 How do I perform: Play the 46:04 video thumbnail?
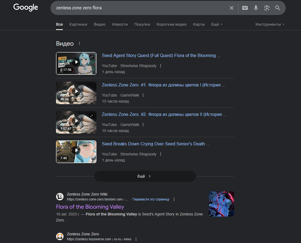(76, 93)
